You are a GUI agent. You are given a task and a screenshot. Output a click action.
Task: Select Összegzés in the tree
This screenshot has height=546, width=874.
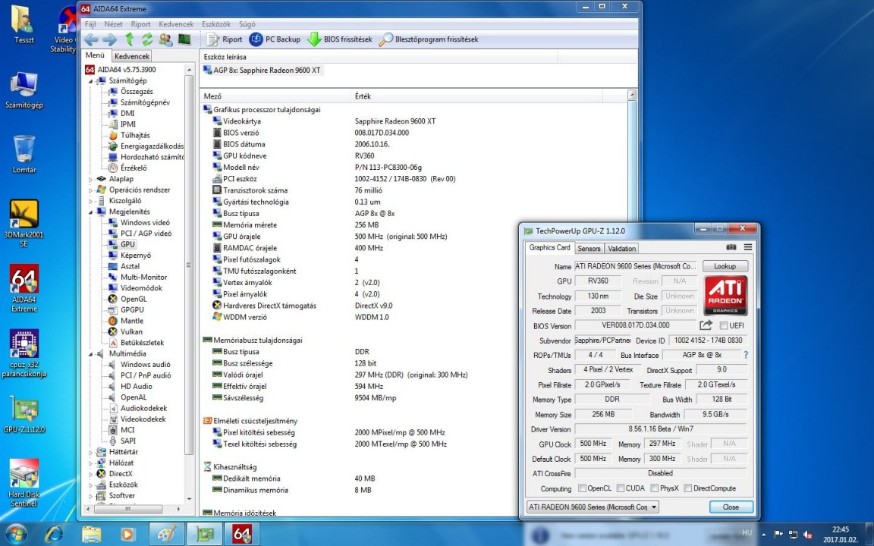(136, 91)
